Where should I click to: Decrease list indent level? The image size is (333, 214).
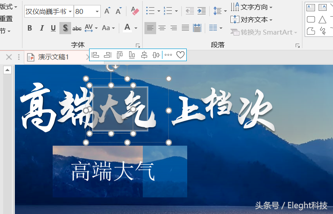pos(189,11)
